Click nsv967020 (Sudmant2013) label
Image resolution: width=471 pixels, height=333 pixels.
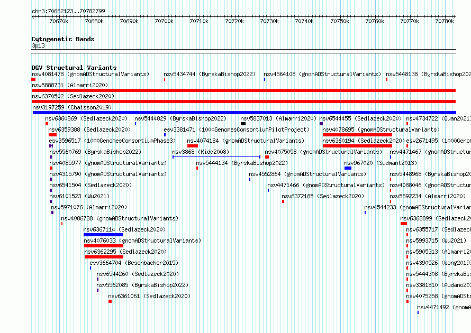coord(381,163)
